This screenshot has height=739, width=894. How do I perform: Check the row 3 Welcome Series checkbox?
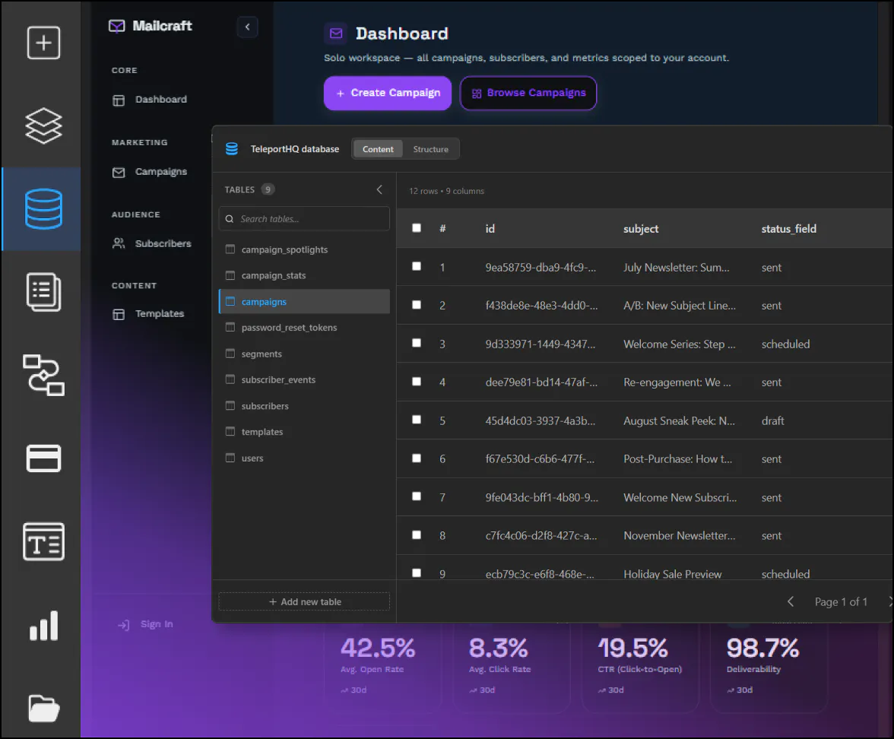417,343
